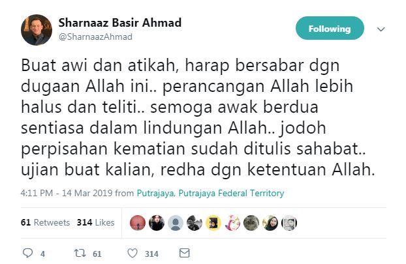The height and width of the screenshot is (264, 406).
Task: Click the default grey silhouette avatar
Action: [x=176, y=223]
